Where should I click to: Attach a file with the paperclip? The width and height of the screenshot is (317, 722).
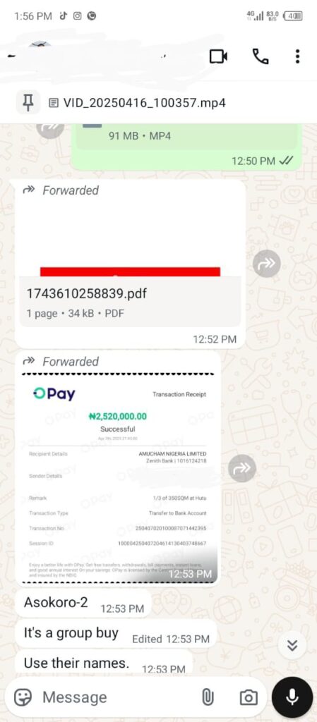pyautogui.click(x=208, y=697)
